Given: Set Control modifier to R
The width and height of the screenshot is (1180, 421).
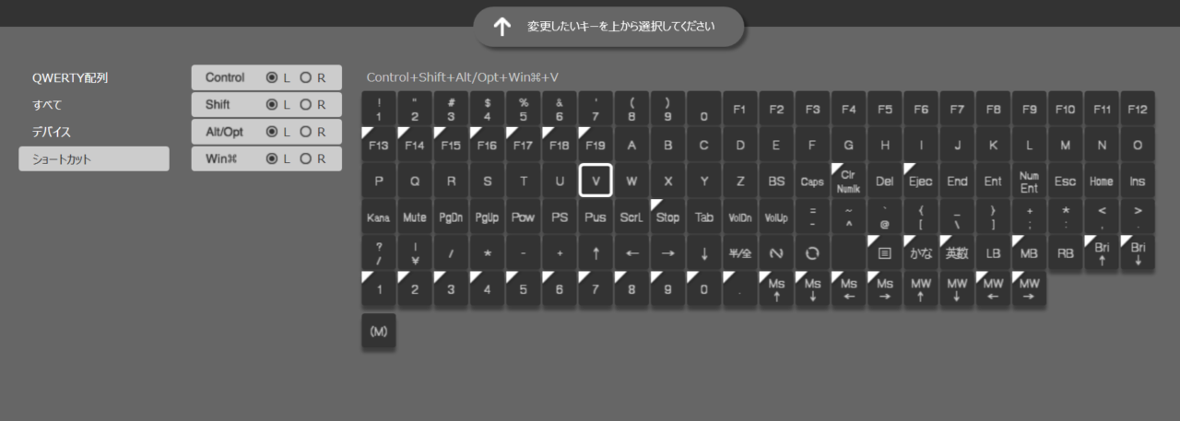Looking at the screenshot, I should click(306, 78).
